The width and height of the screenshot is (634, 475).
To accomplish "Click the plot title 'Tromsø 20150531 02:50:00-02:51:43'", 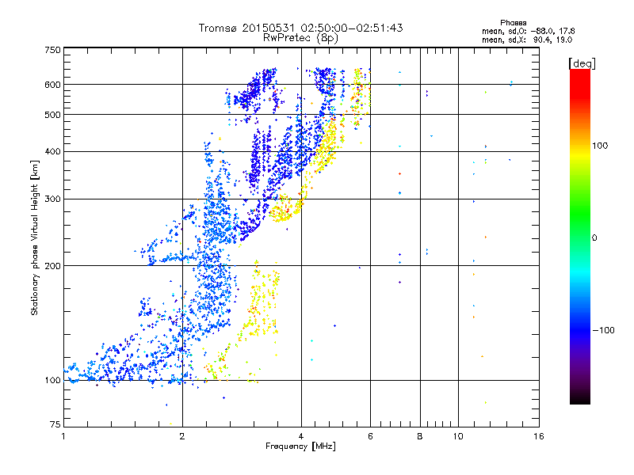I will click(300, 28).
